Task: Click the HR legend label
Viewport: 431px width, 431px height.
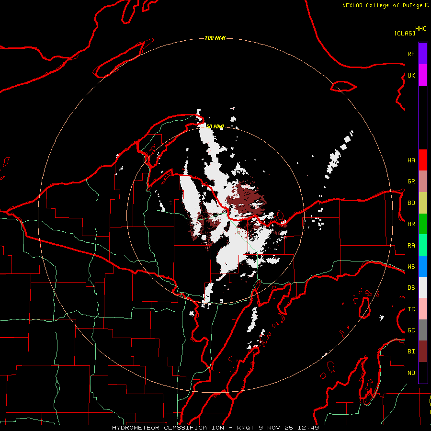Action: tap(411, 224)
